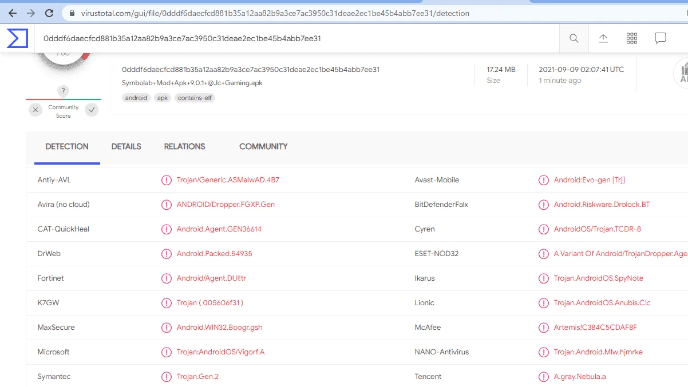Viewport: 688px width, 387px height.
Task: Click the Avira (no cloud) engine name
Action: tap(64, 205)
